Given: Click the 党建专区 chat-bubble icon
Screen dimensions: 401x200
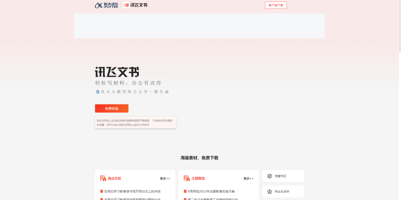Looking at the screenshot, I should pyautogui.click(x=269, y=176).
